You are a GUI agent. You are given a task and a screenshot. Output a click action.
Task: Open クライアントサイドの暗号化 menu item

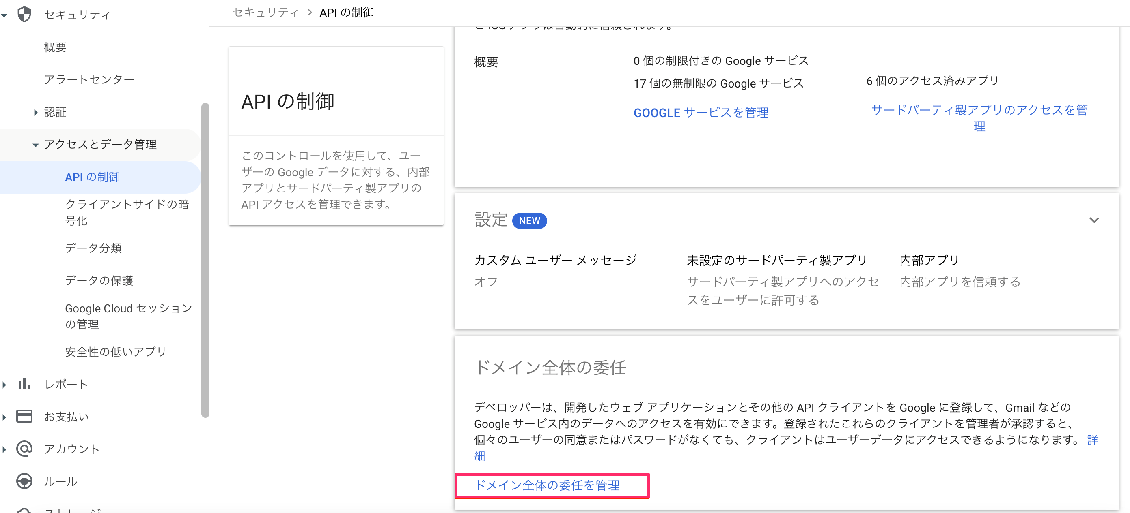click(x=127, y=212)
